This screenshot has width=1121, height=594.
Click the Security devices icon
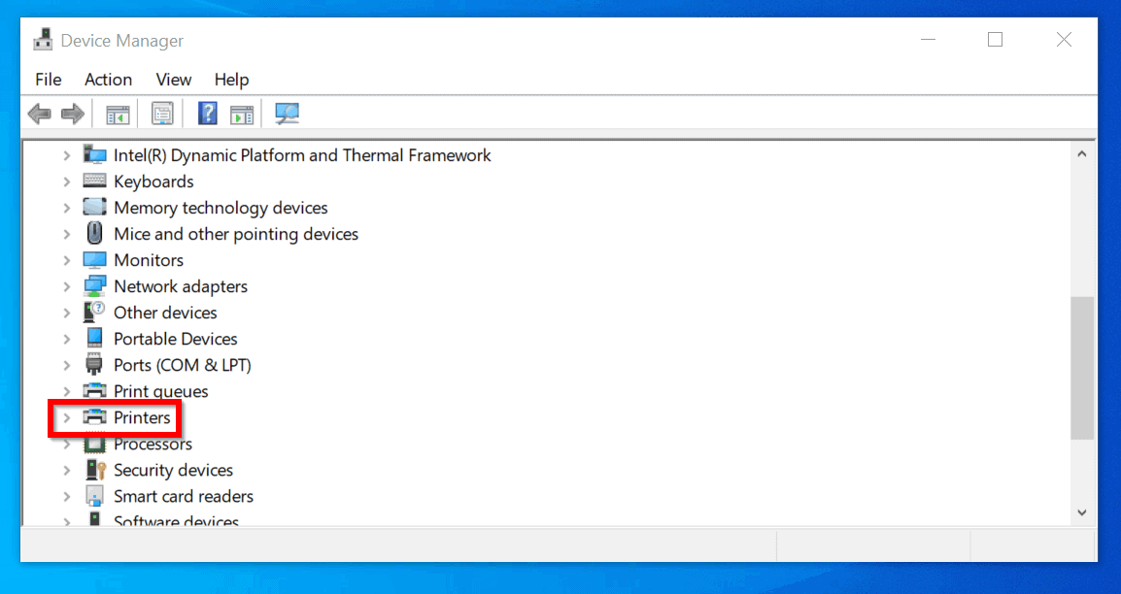94,470
